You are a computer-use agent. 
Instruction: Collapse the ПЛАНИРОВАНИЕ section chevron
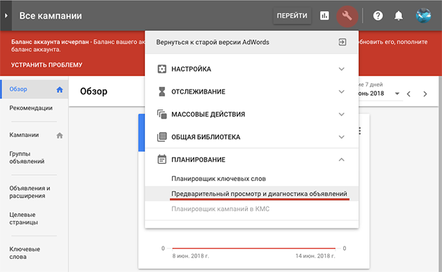[341, 160]
